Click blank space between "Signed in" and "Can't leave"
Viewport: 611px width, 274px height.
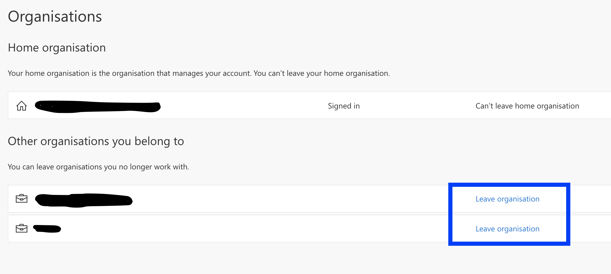pyautogui.click(x=418, y=106)
